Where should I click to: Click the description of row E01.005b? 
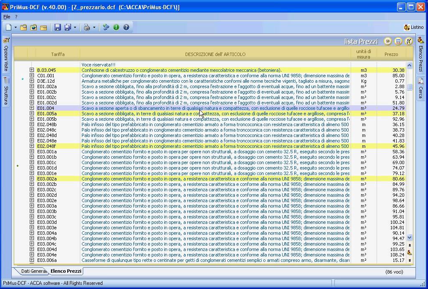tap(215, 119)
